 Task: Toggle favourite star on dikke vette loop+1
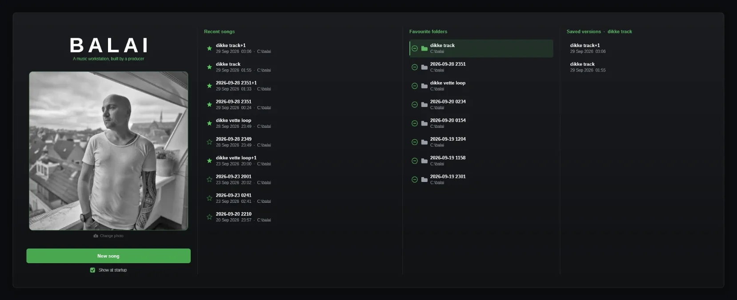[209, 161]
